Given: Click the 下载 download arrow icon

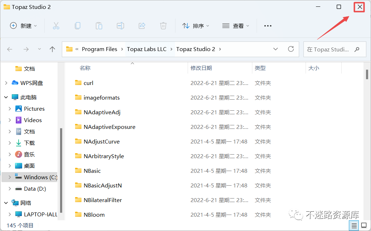Looking at the screenshot, I should 19,143.
